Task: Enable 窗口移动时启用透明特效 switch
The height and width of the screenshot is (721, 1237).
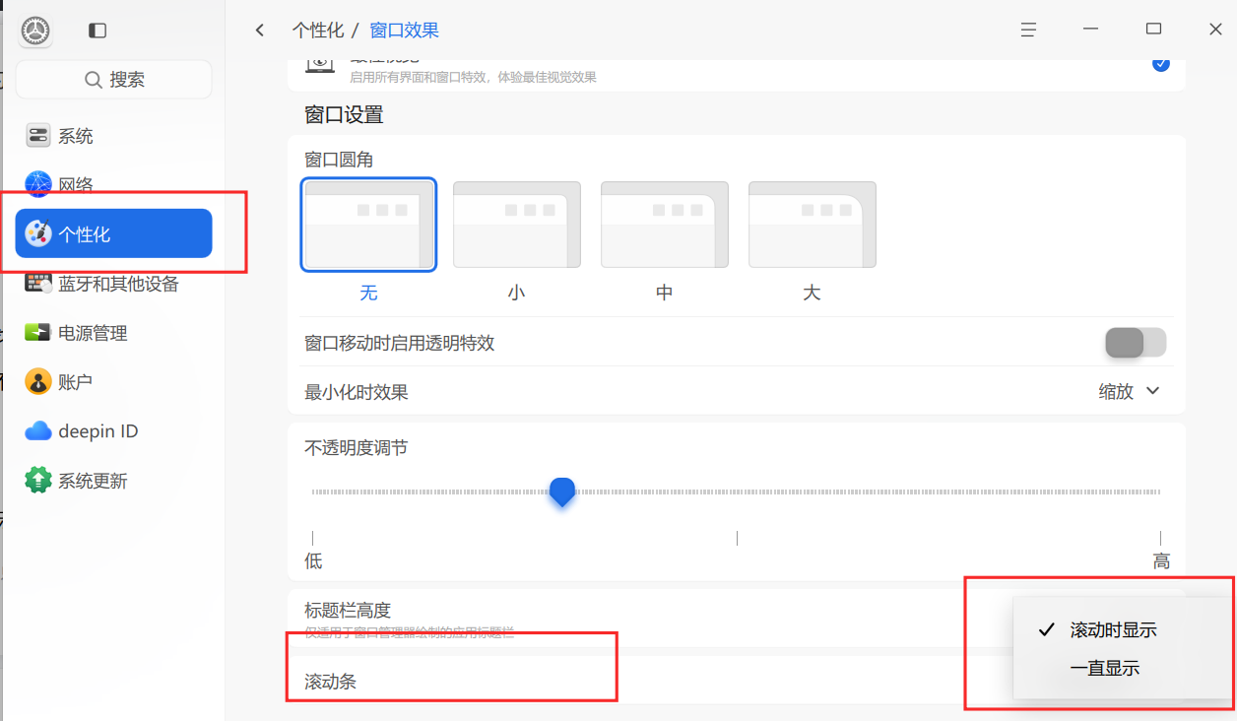Action: (x=1136, y=343)
